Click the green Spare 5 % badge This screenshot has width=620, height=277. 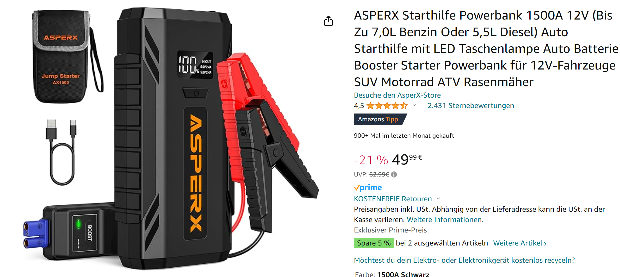pos(374,243)
